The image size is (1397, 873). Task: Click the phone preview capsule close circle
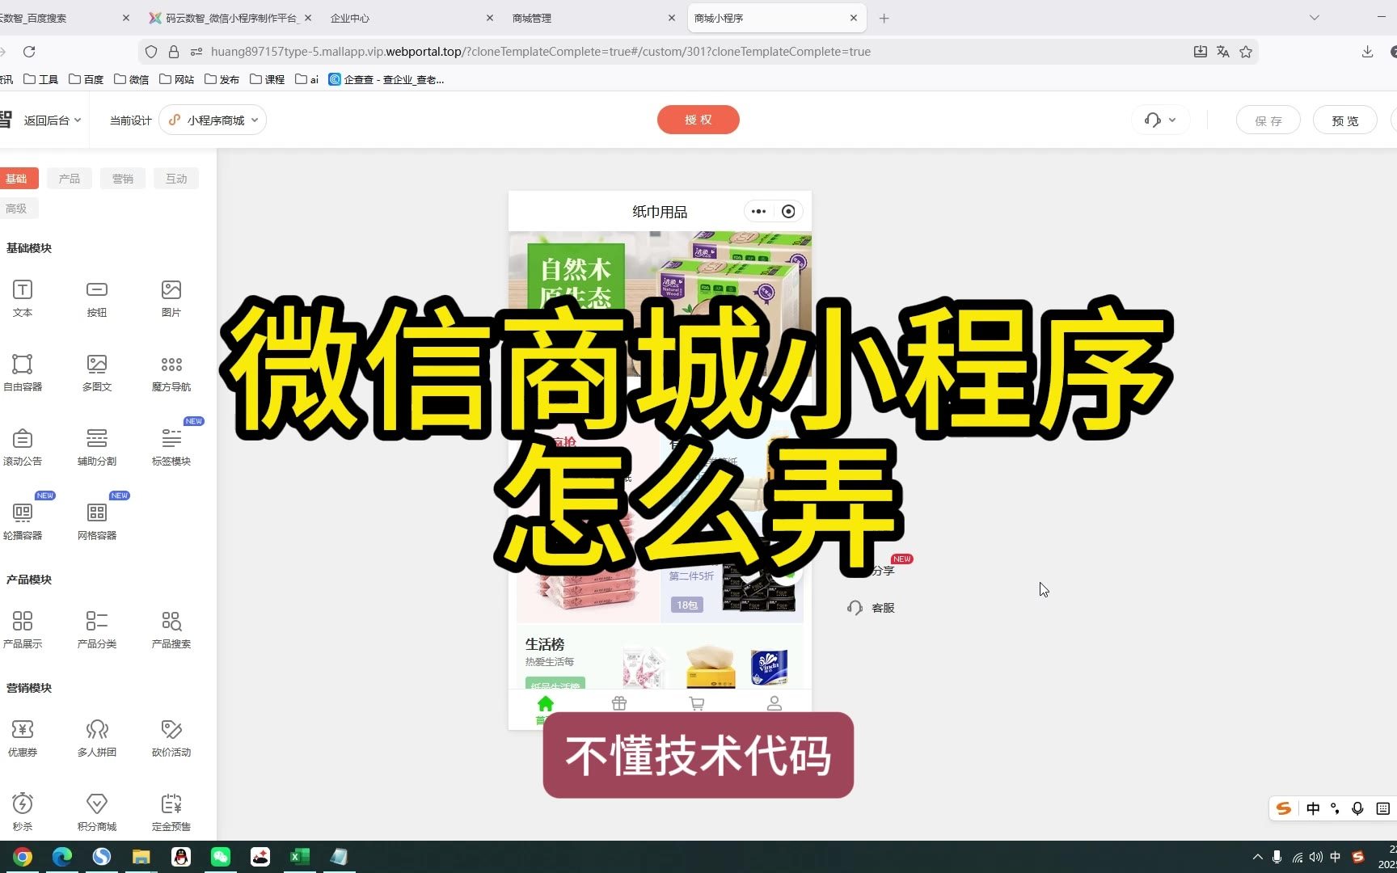[788, 212]
